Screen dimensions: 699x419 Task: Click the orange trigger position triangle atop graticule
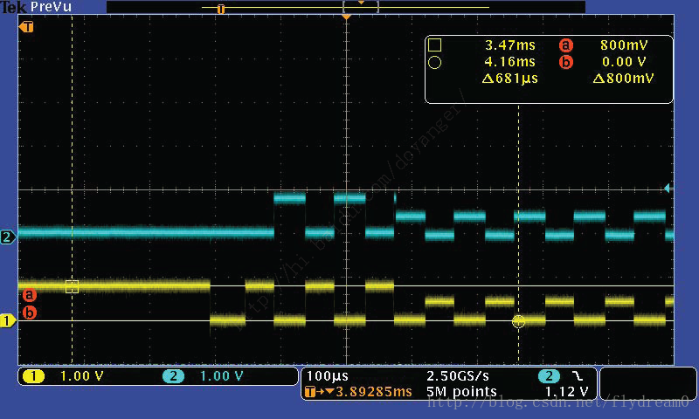tap(346, 17)
